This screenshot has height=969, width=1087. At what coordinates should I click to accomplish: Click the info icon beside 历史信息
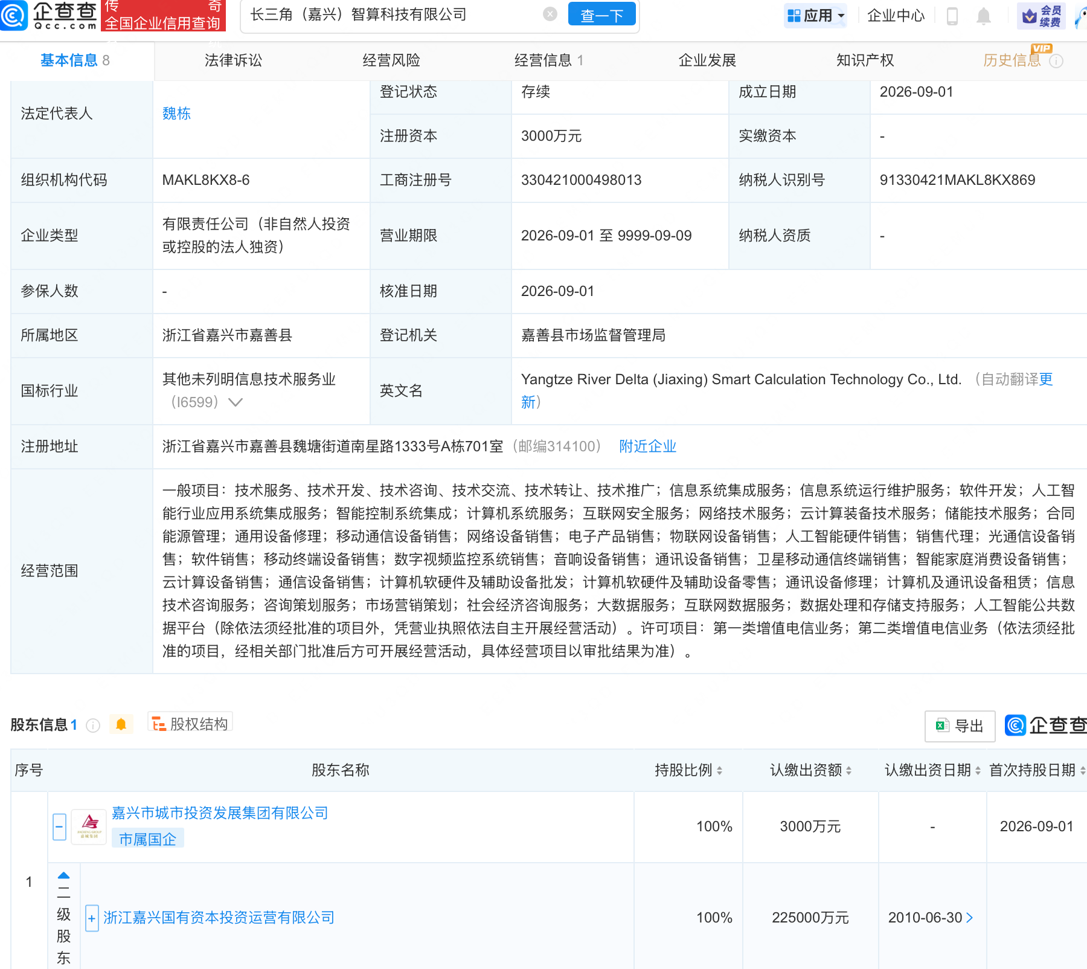[x=1056, y=61]
